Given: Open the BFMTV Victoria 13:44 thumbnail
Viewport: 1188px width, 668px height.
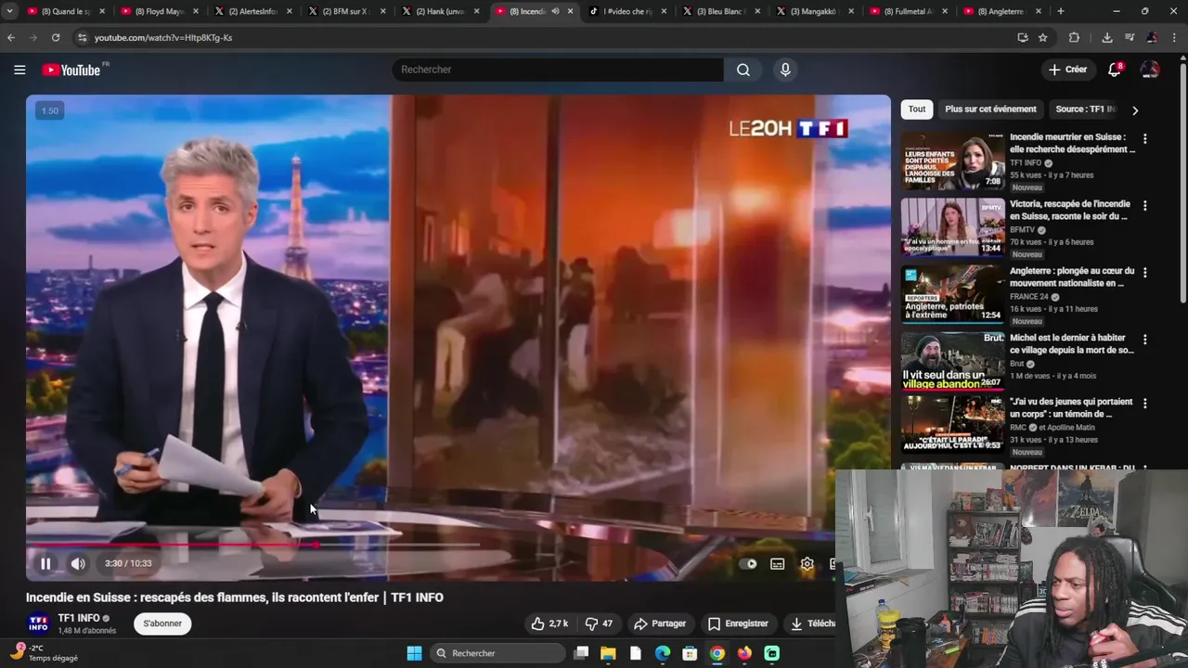Looking at the screenshot, I should pyautogui.click(x=953, y=227).
